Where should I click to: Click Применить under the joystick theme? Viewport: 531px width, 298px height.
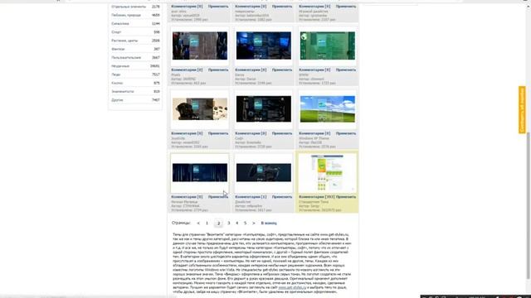point(282,197)
